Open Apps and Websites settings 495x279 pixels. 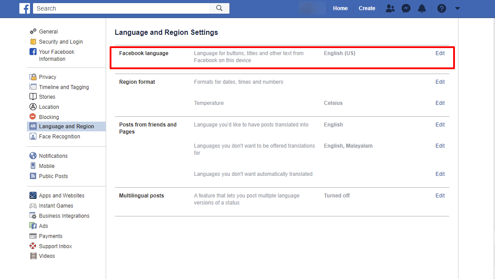coord(62,196)
